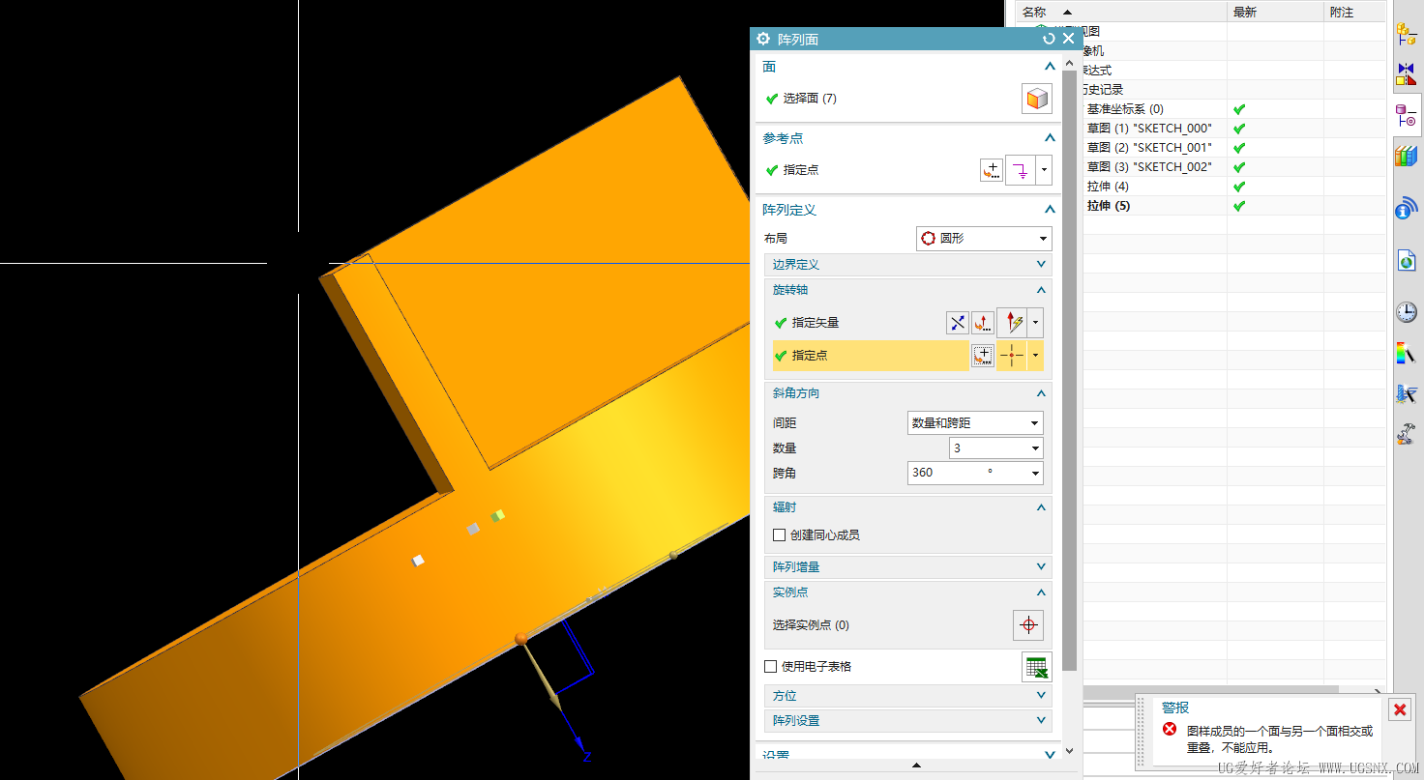
Task: Expand the 阵列增量 section
Action: 1041,567
